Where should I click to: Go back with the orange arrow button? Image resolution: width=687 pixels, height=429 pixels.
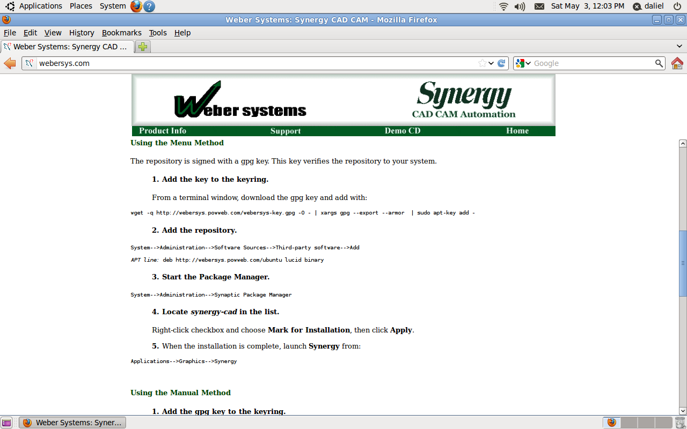tap(10, 63)
